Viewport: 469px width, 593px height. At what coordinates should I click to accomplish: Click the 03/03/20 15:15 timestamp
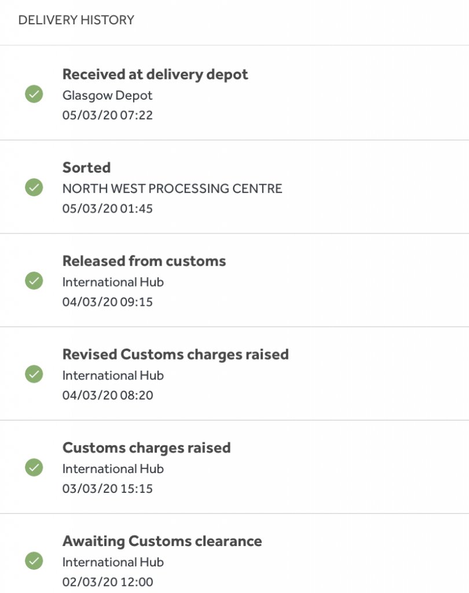[108, 489]
